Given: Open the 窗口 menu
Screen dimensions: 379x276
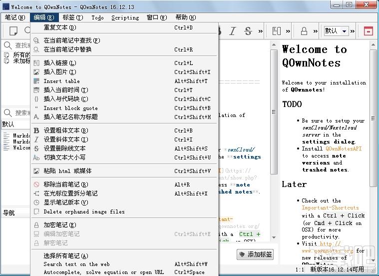Looking at the screenshot, I should 157,17.
